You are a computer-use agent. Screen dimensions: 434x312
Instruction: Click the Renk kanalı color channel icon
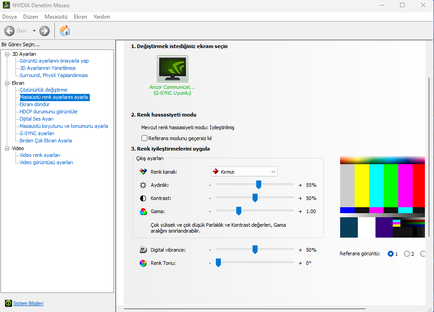pyautogui.click(x=143, y=171)
